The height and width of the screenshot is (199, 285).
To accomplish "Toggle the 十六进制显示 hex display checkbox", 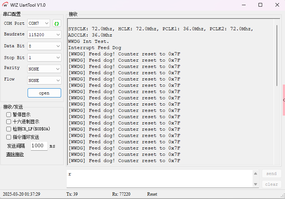I will 9,122.
